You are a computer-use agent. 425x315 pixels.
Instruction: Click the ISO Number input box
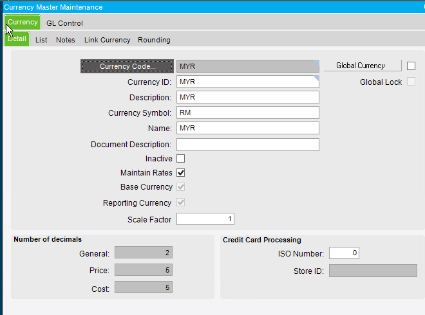pyautogui.click(x=343, y=253)
